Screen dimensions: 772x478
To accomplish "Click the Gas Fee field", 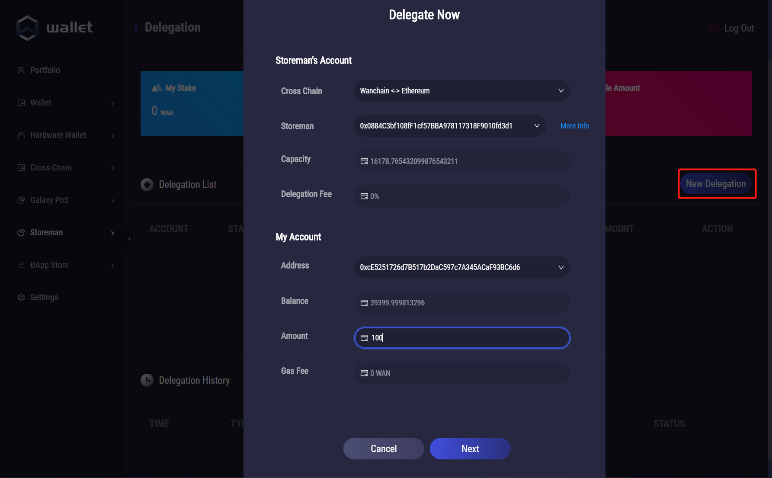I will coord(462,373).
